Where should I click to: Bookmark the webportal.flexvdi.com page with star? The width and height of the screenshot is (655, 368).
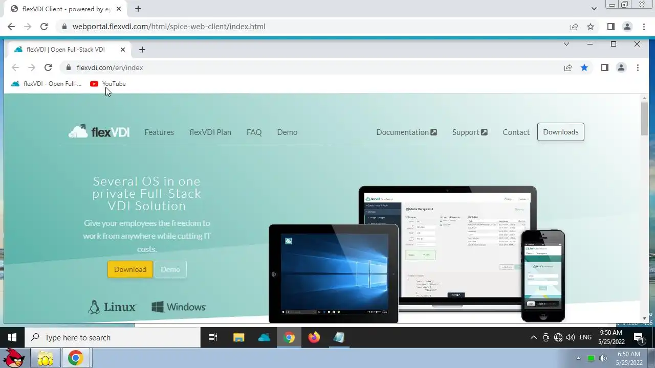point(591,27)
